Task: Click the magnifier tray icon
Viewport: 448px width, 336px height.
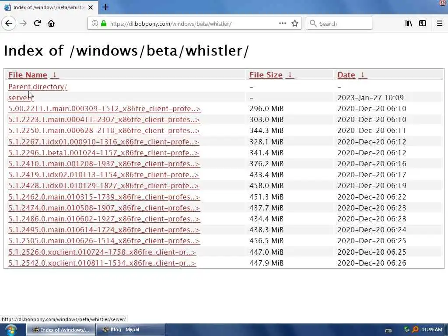Action: click(x=415, y=329)
